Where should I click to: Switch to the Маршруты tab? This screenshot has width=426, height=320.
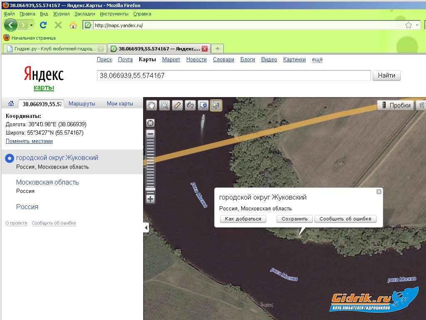[82, 104]
